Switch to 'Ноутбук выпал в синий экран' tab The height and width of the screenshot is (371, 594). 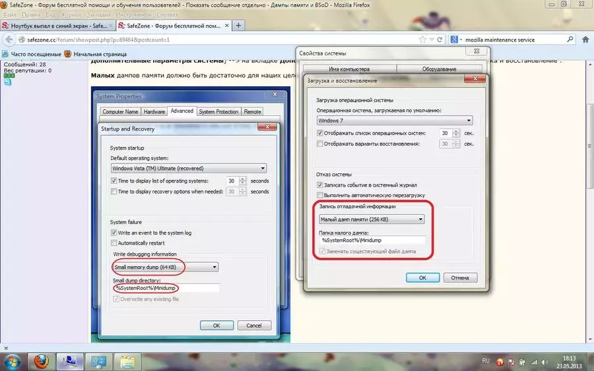57,26
